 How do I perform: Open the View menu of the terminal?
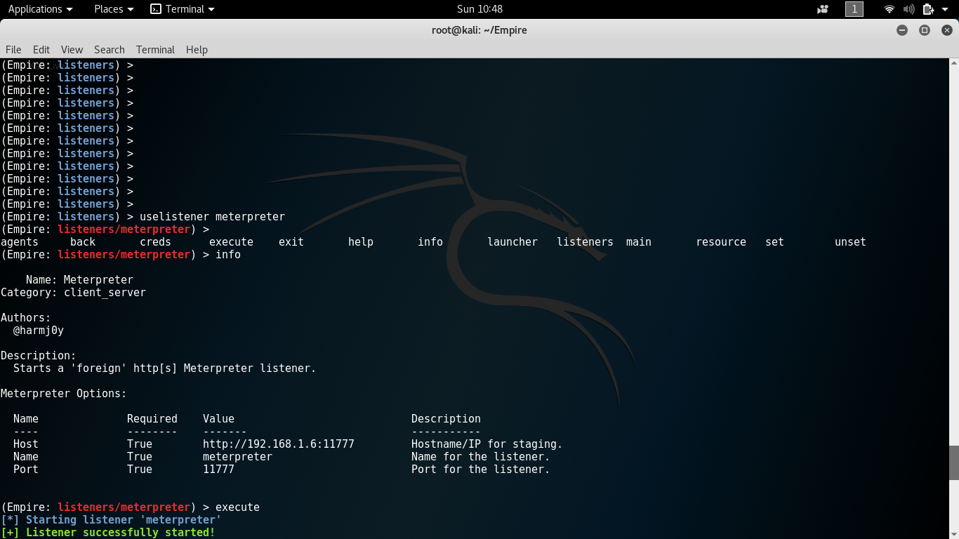[72, 50]
